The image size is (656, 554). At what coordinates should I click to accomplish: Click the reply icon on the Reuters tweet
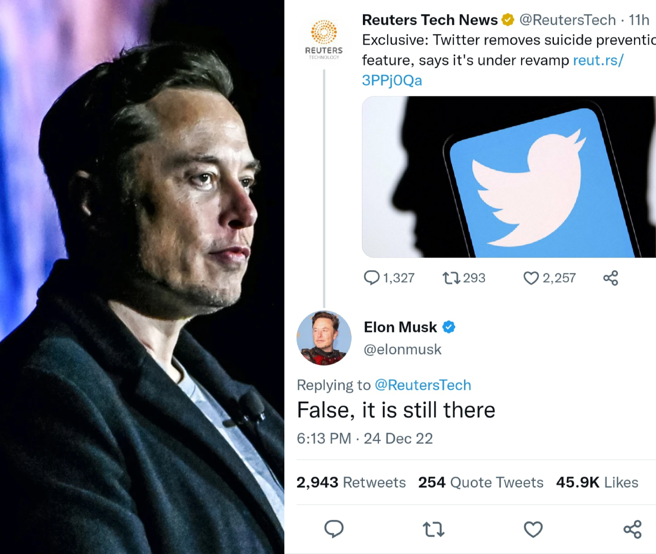pyautogui.click(x=371, y=278)
